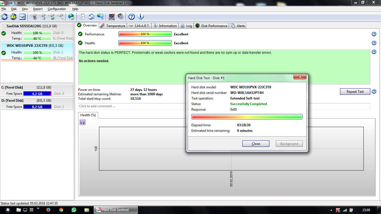Open the Help menu
Viewport: 381px width, 214px height.
pos(75,9)
